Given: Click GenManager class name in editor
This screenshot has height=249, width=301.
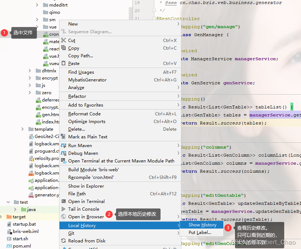Looking at the screenshot, I should tap(208, 35).
